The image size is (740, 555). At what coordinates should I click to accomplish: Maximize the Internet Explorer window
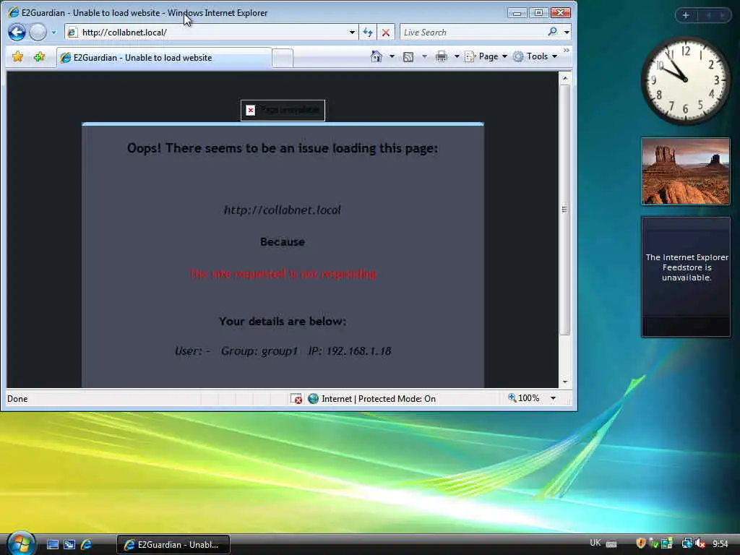tap(538, 13)
